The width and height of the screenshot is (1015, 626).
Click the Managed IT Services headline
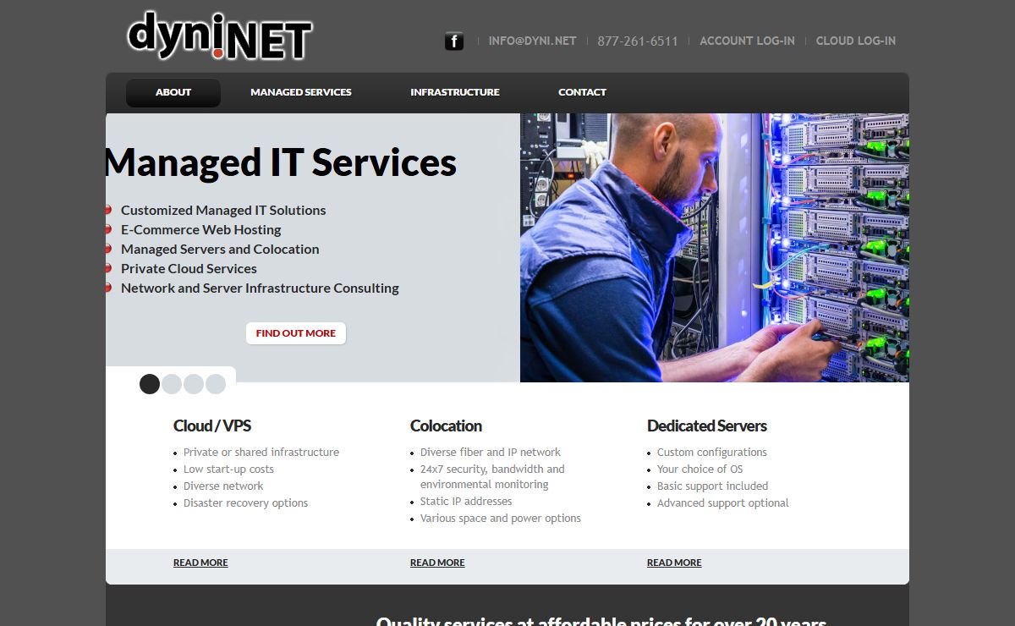pyautogui.click(x=281, y=162)
